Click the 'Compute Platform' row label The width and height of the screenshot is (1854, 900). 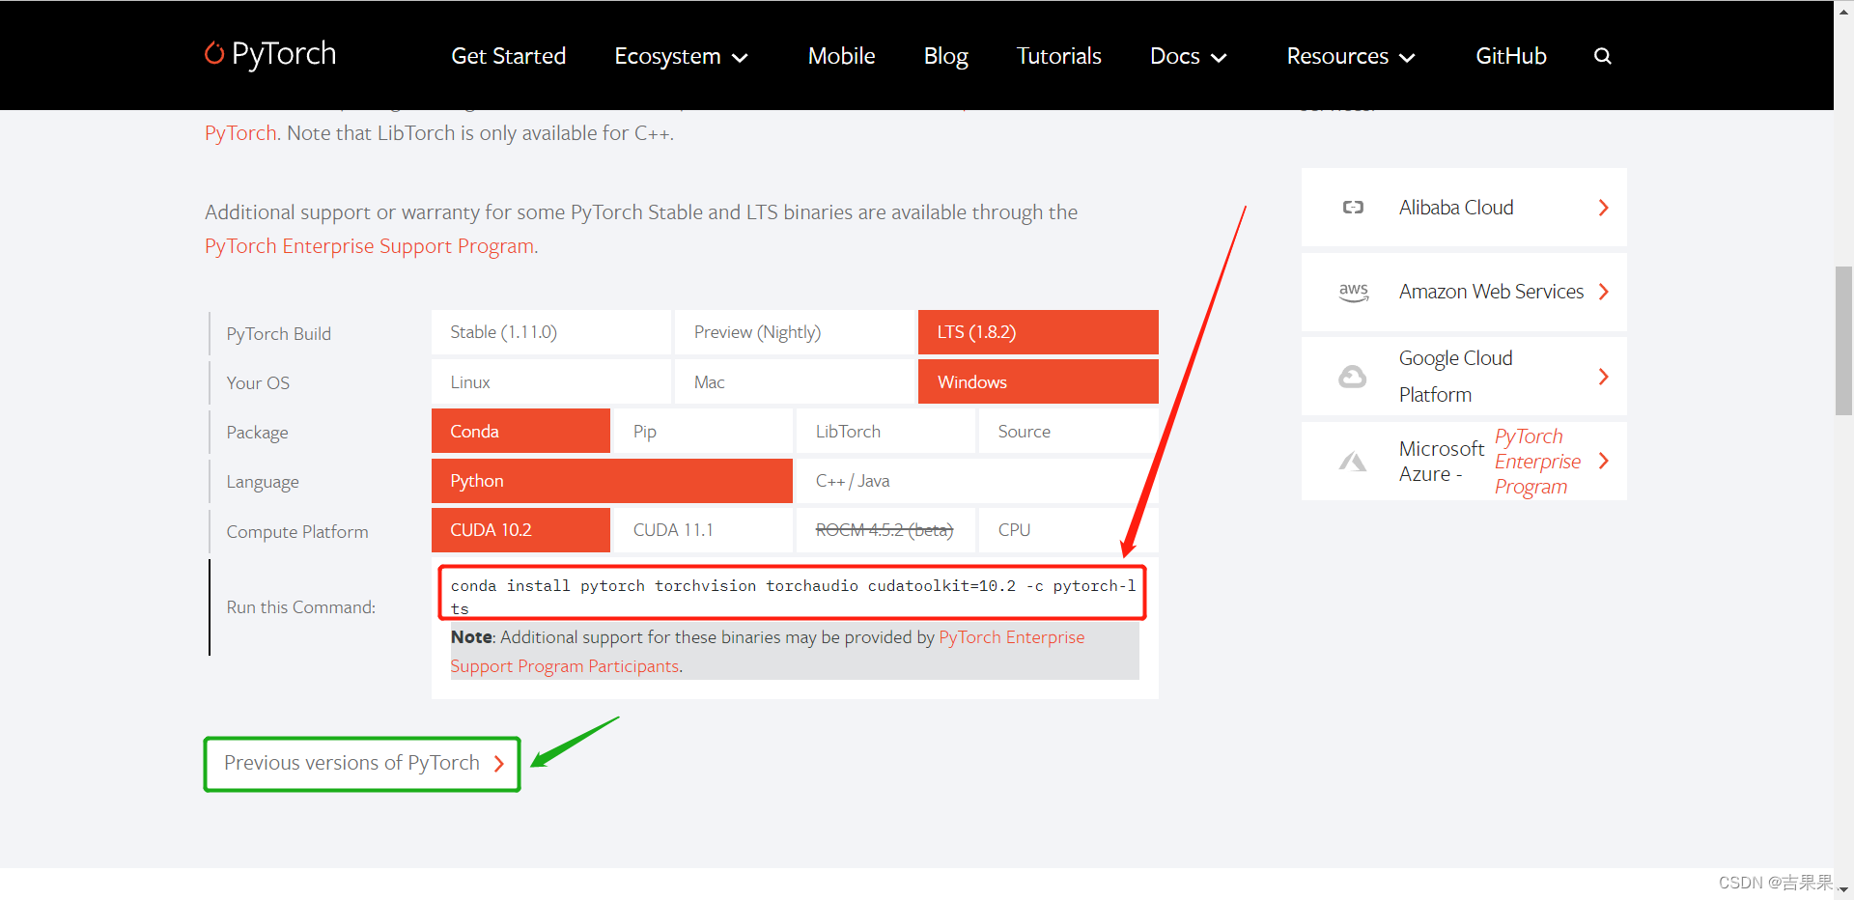click(x=297, y=532)
